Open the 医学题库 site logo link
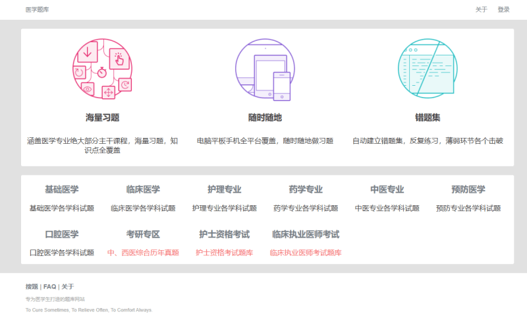This screenshot has height=322, width=527. [x=38, y=10]
